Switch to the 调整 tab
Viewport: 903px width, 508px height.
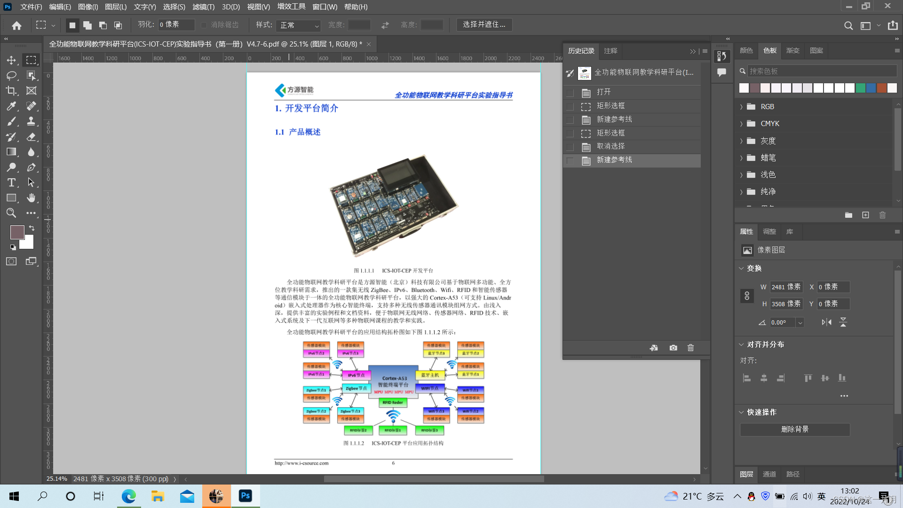click(769, 232)
